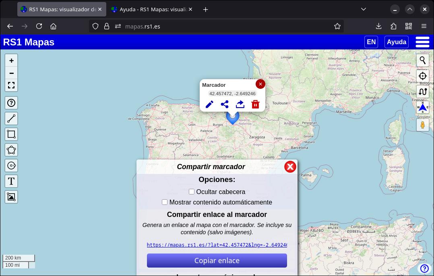Click the share icon in marker popup
The height and width of the screenshot is (276, 434).
(225, 104)
